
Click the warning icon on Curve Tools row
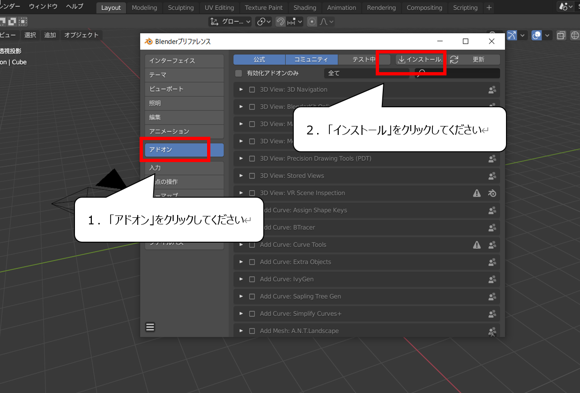coord(477,245)
